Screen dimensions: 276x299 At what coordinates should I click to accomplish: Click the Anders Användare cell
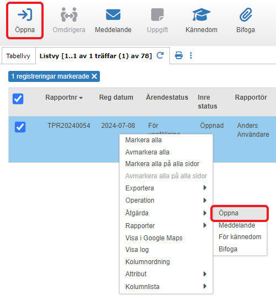(x=253, y=130)
